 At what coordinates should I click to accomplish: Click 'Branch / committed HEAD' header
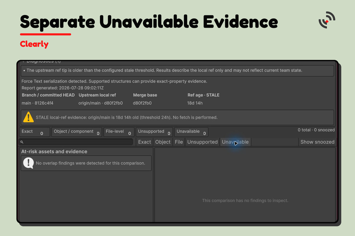(48, 95)
